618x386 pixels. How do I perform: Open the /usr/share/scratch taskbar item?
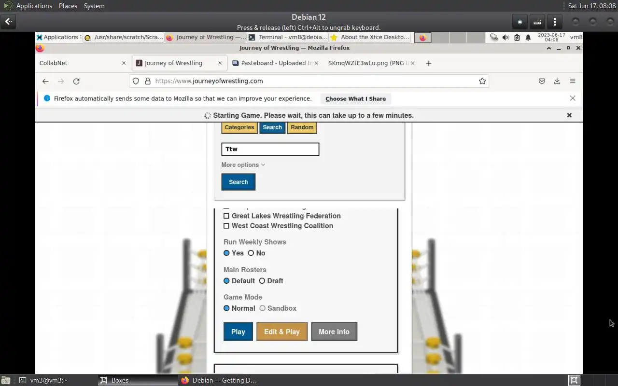pos(124,37)
